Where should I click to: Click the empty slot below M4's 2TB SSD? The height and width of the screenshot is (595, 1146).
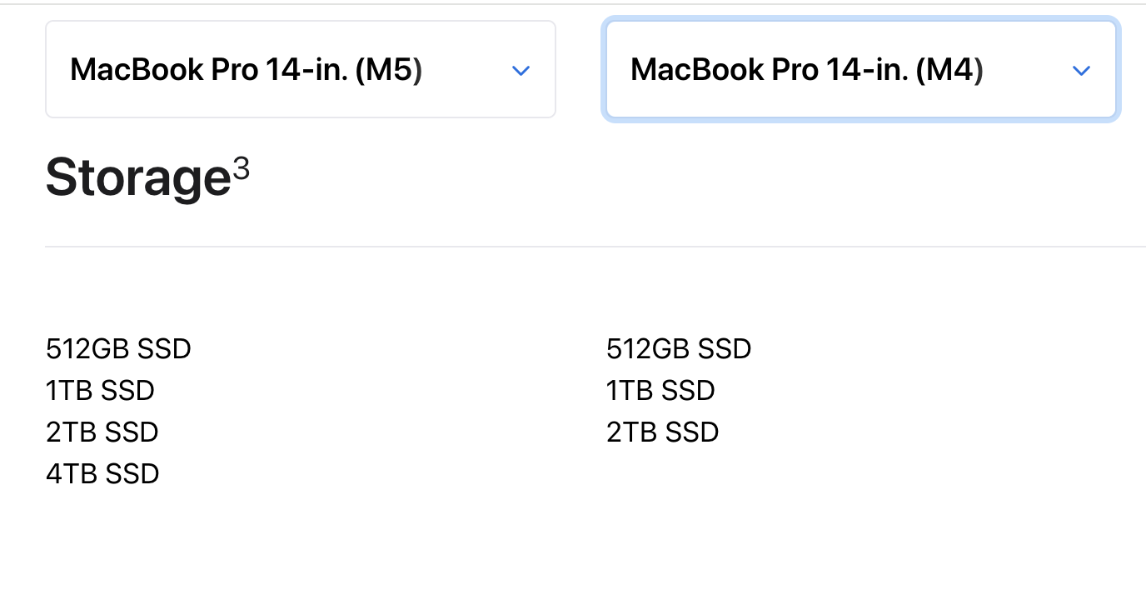[x=662, y=473]
